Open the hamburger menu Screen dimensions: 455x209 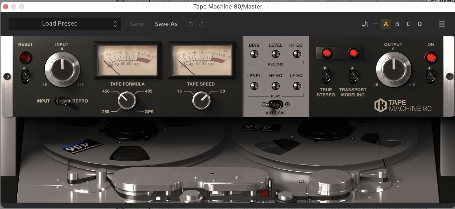442,24
